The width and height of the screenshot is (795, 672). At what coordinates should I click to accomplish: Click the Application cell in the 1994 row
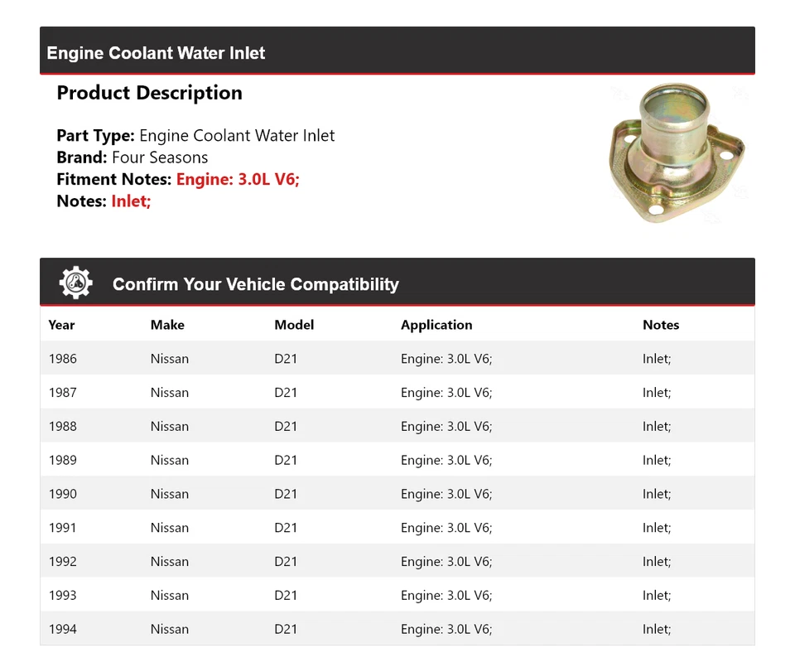click(x=446, y=629)
